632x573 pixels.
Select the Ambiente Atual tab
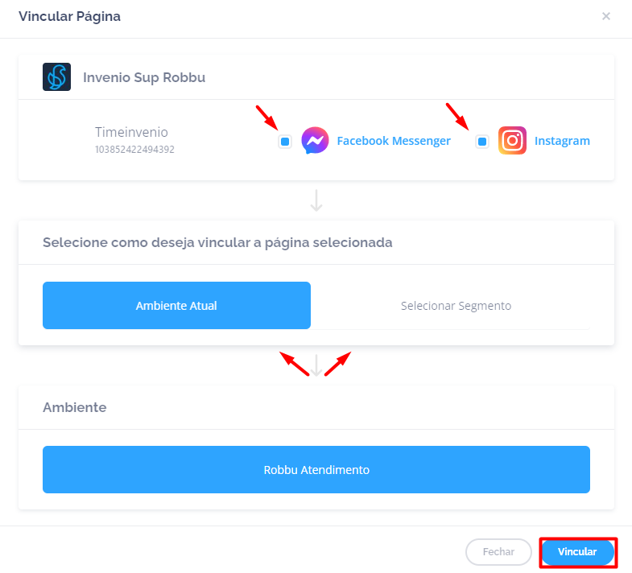pyautogui.click(x=176, y=306)
